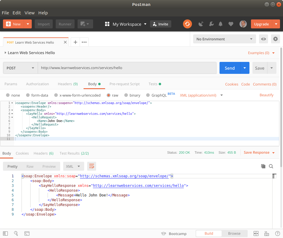This screenshot has height=238, width=283.
Task: Open settings via the wrench icon
Action: coord(211,24)
